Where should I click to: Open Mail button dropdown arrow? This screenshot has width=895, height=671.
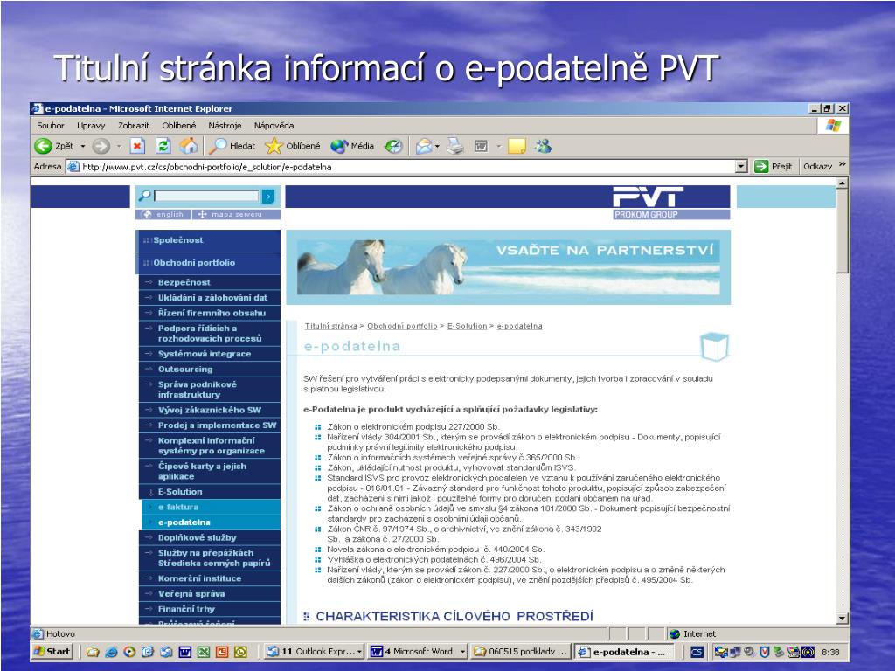tap(437, 146)
